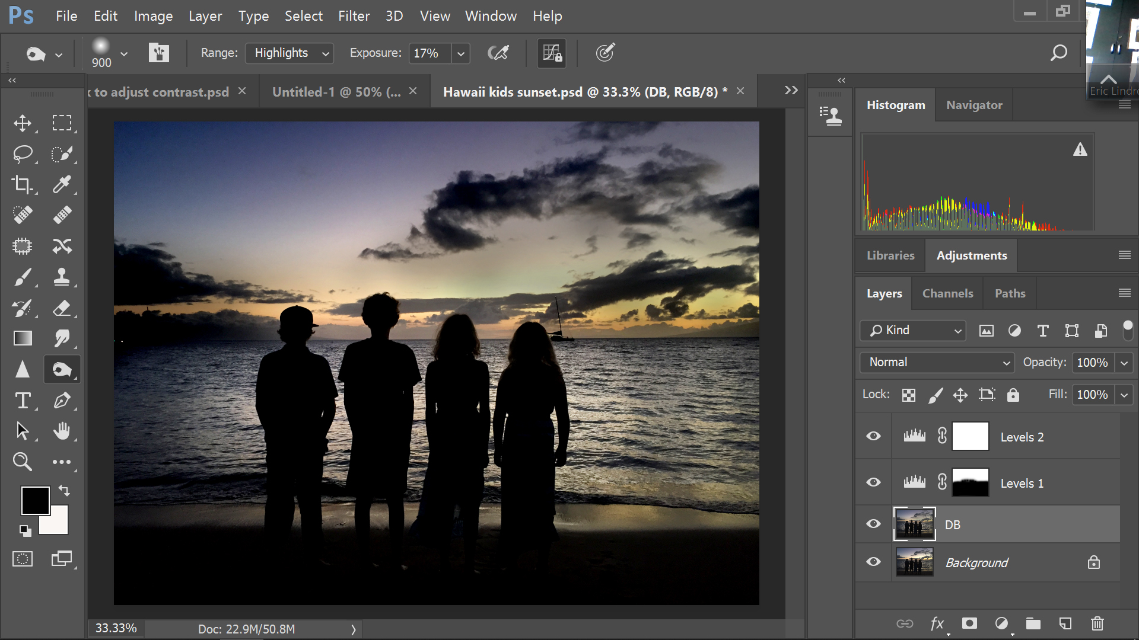Click the foreground black color swatch
Screen dimensions: 1139x640
(35, 501)
